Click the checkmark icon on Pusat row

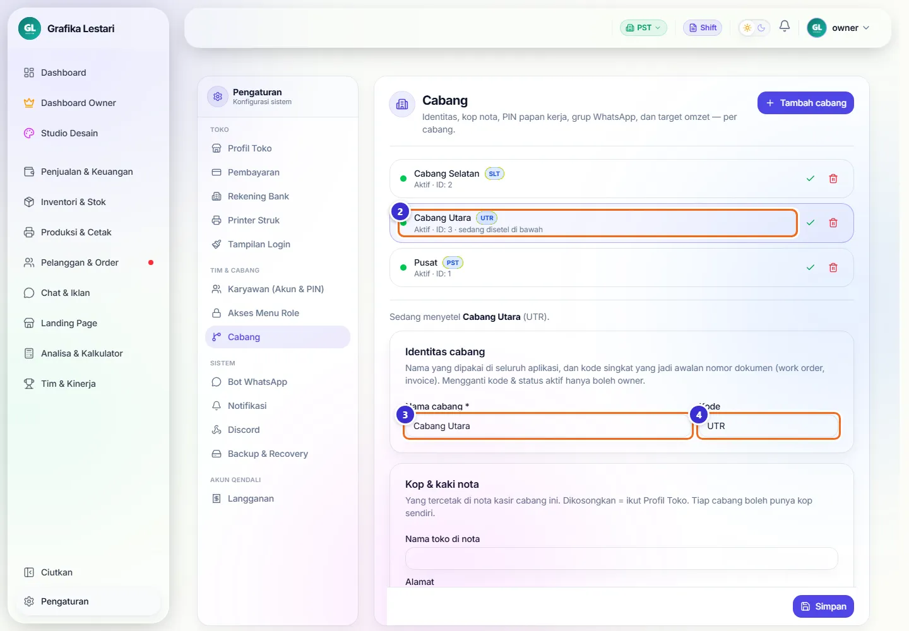(811, 268)
